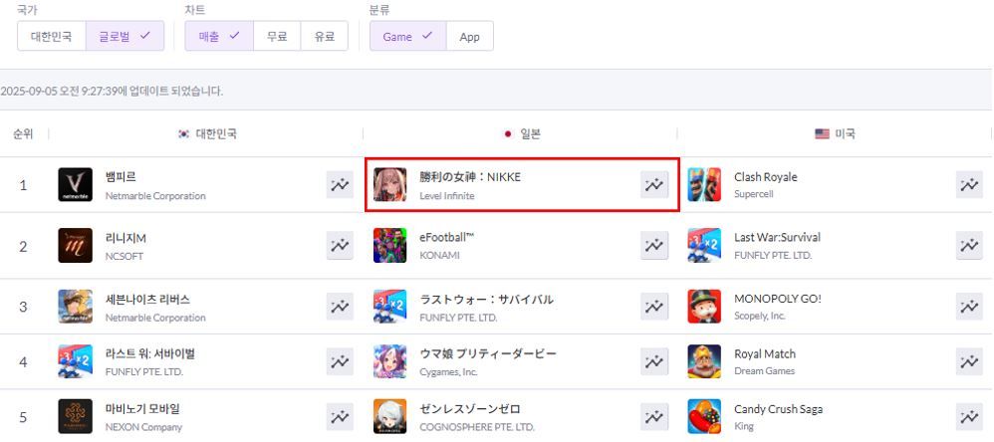The image size is (994, 442).
Task: Click the Candy Crush Saga app thumbnail
Action: click(704, 417)
